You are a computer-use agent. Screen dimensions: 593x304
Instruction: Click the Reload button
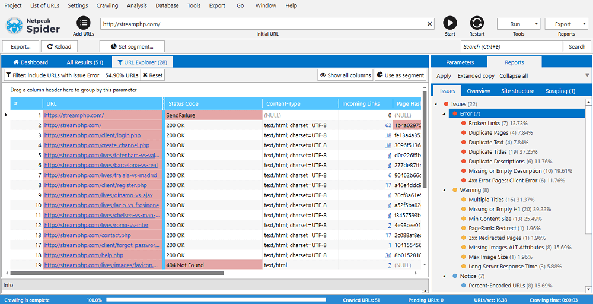pos(59,46)
